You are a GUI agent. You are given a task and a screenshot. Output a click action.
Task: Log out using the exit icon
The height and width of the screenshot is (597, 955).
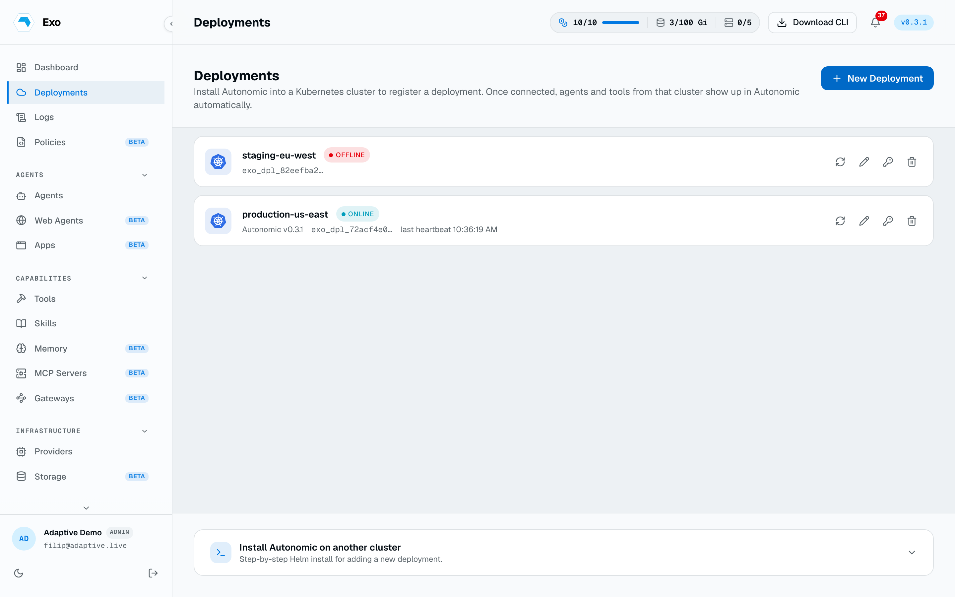pos(153,573)
